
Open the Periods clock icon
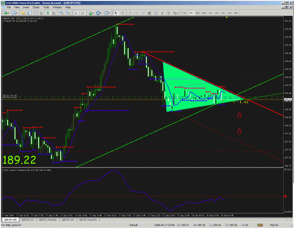coord(98,13)
